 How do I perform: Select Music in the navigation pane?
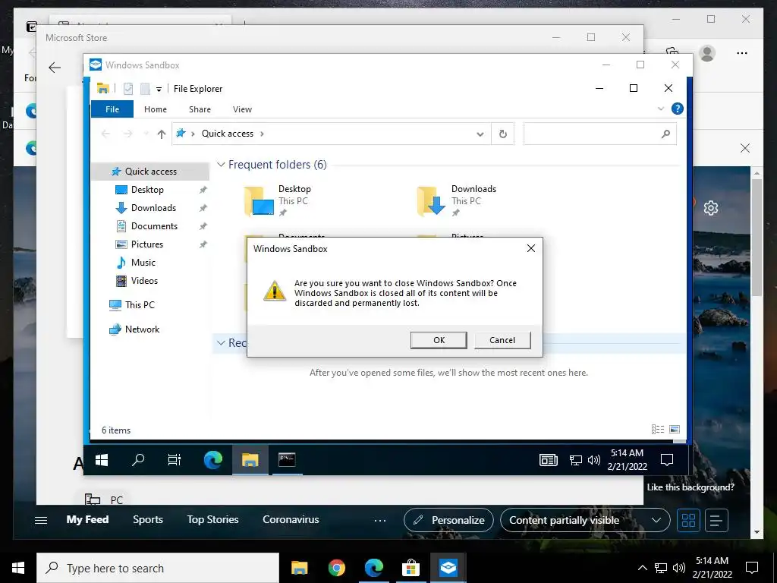click(143, 262)
